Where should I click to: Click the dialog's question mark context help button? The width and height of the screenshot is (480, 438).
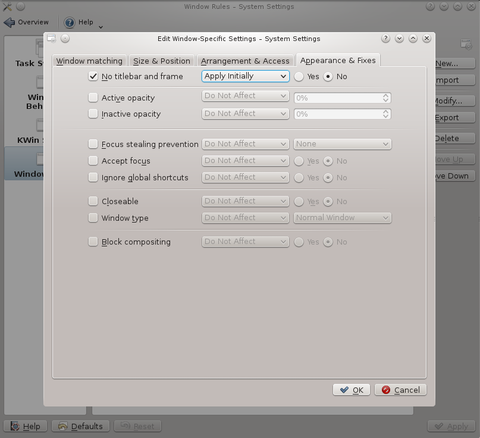tap(385, 39)
